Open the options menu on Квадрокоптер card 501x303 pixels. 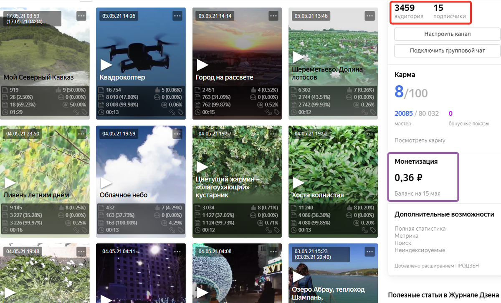click(x=177, y=16)
